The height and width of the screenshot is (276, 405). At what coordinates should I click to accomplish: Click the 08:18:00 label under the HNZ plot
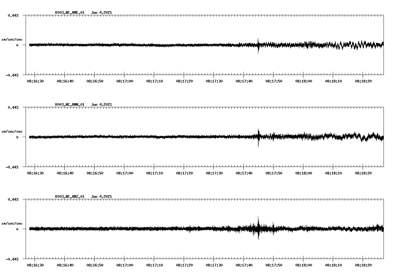pyautogui.click(x=304, y=265)
